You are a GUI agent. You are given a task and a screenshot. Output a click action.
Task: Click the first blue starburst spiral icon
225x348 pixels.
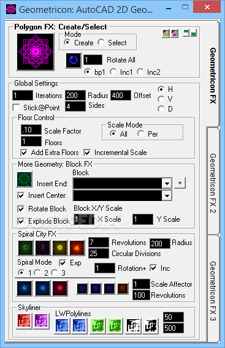[x=25, y=289]
